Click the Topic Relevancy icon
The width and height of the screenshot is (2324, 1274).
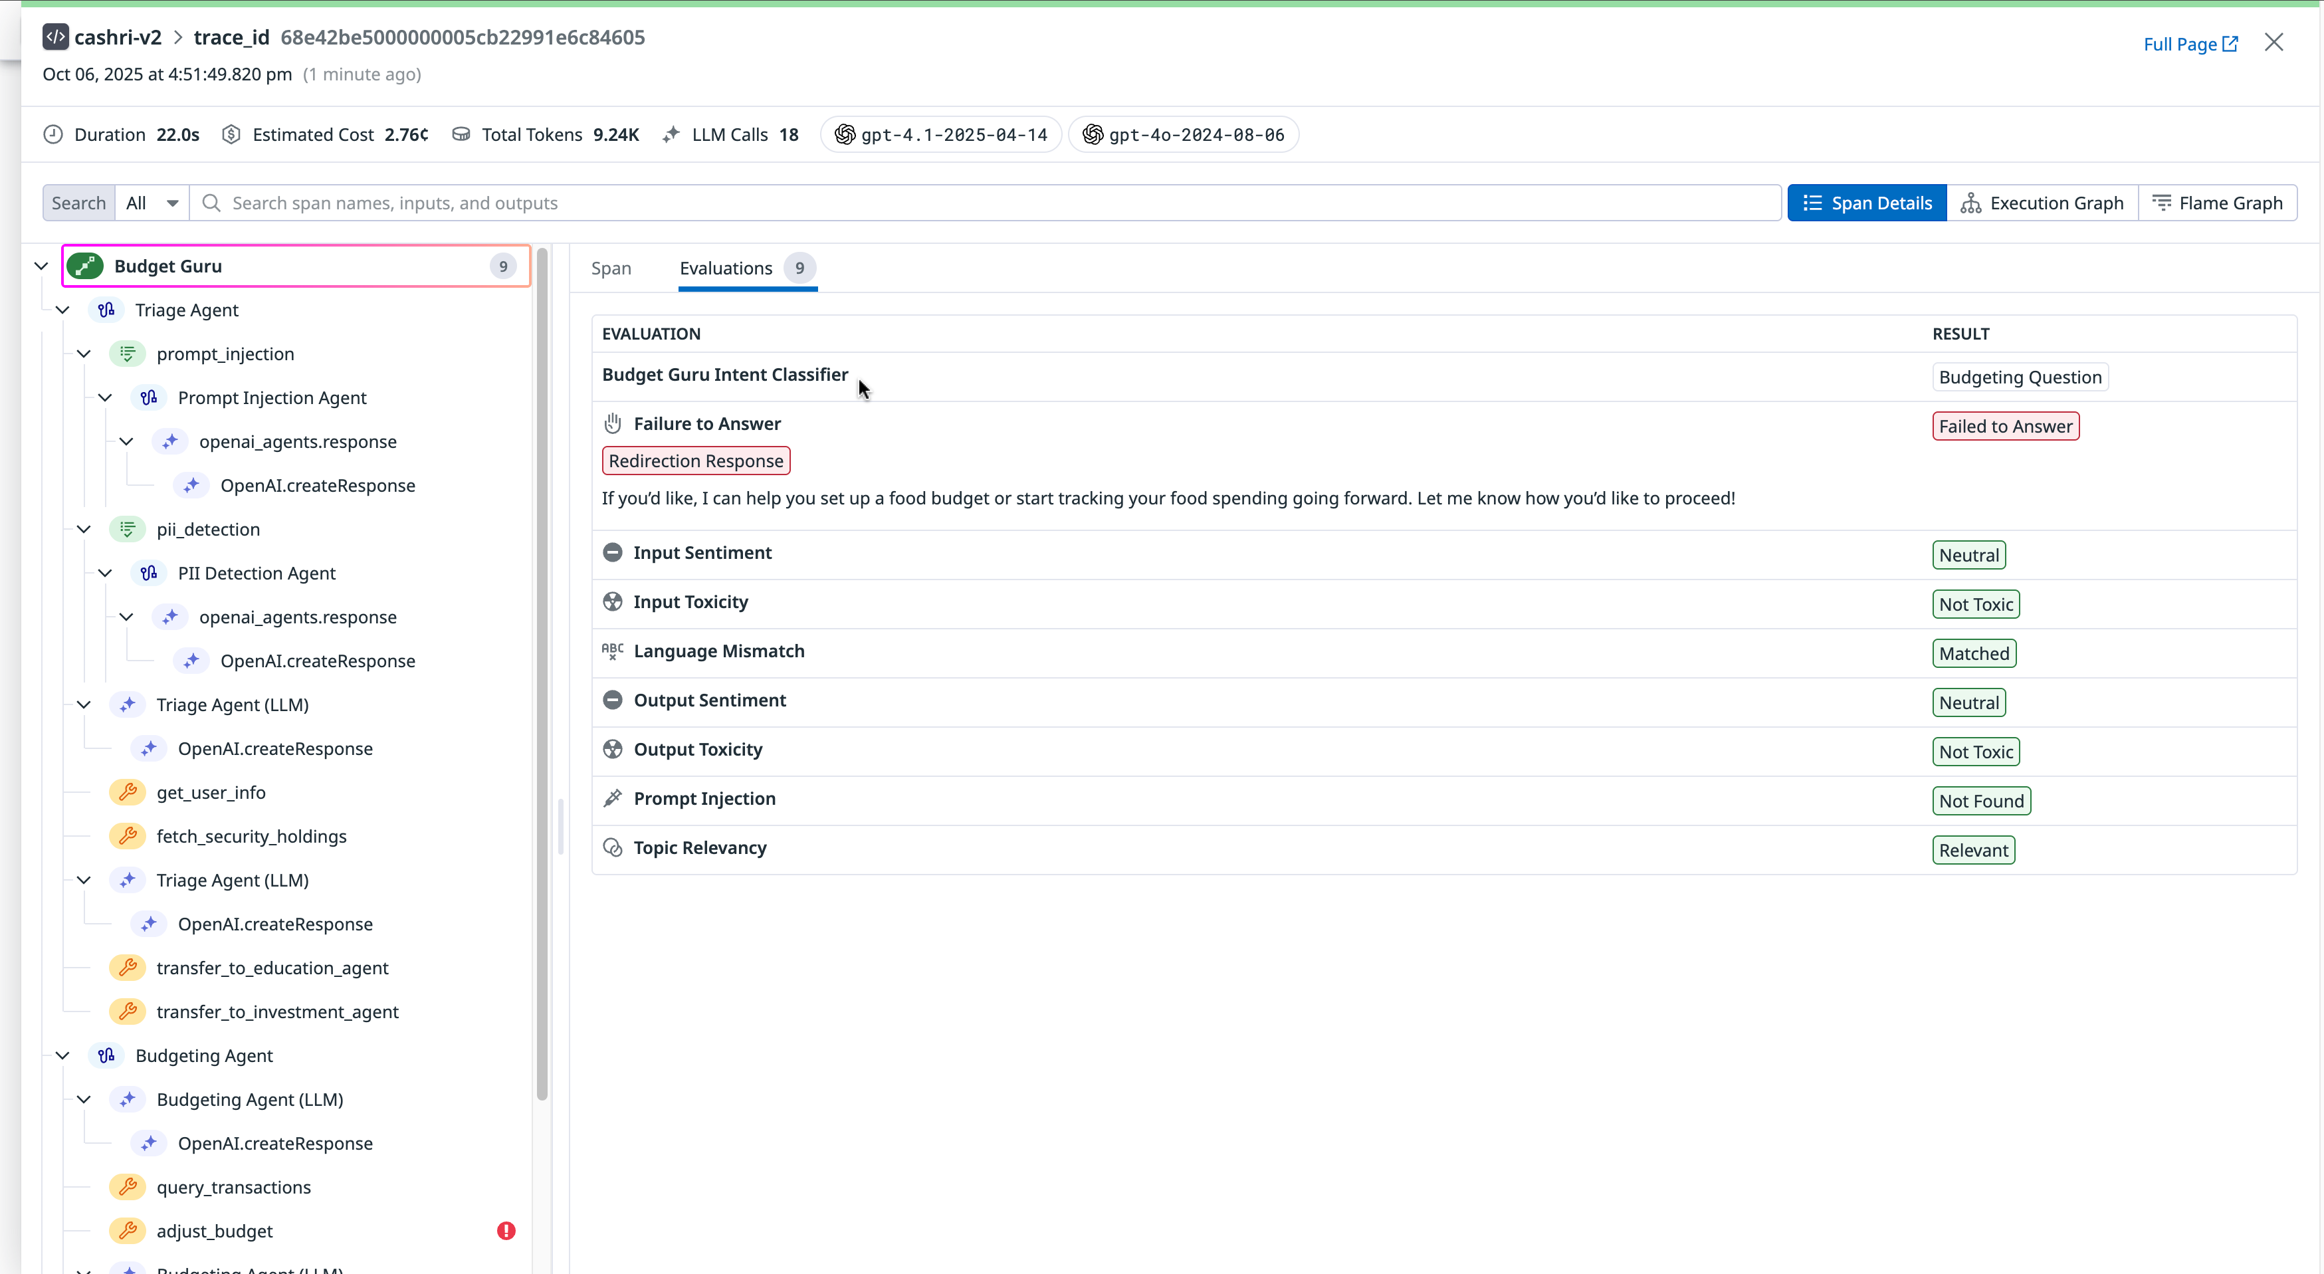point(613,847)
